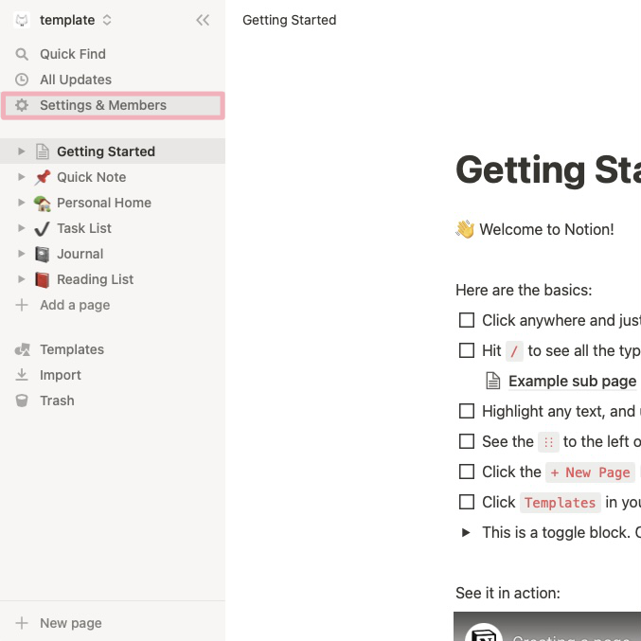The width and height of the screenshot is (641, 641).
Task: Click the Personal Home house icon
Action: [x=42, y=204]
